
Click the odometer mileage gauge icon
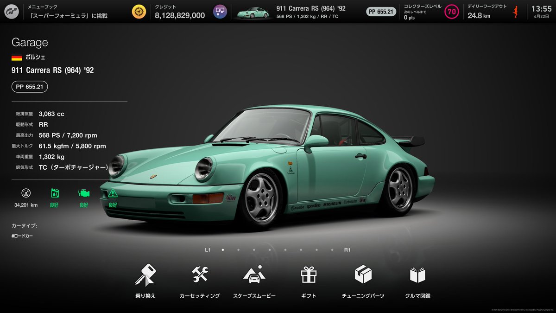[x=26, y=193]
